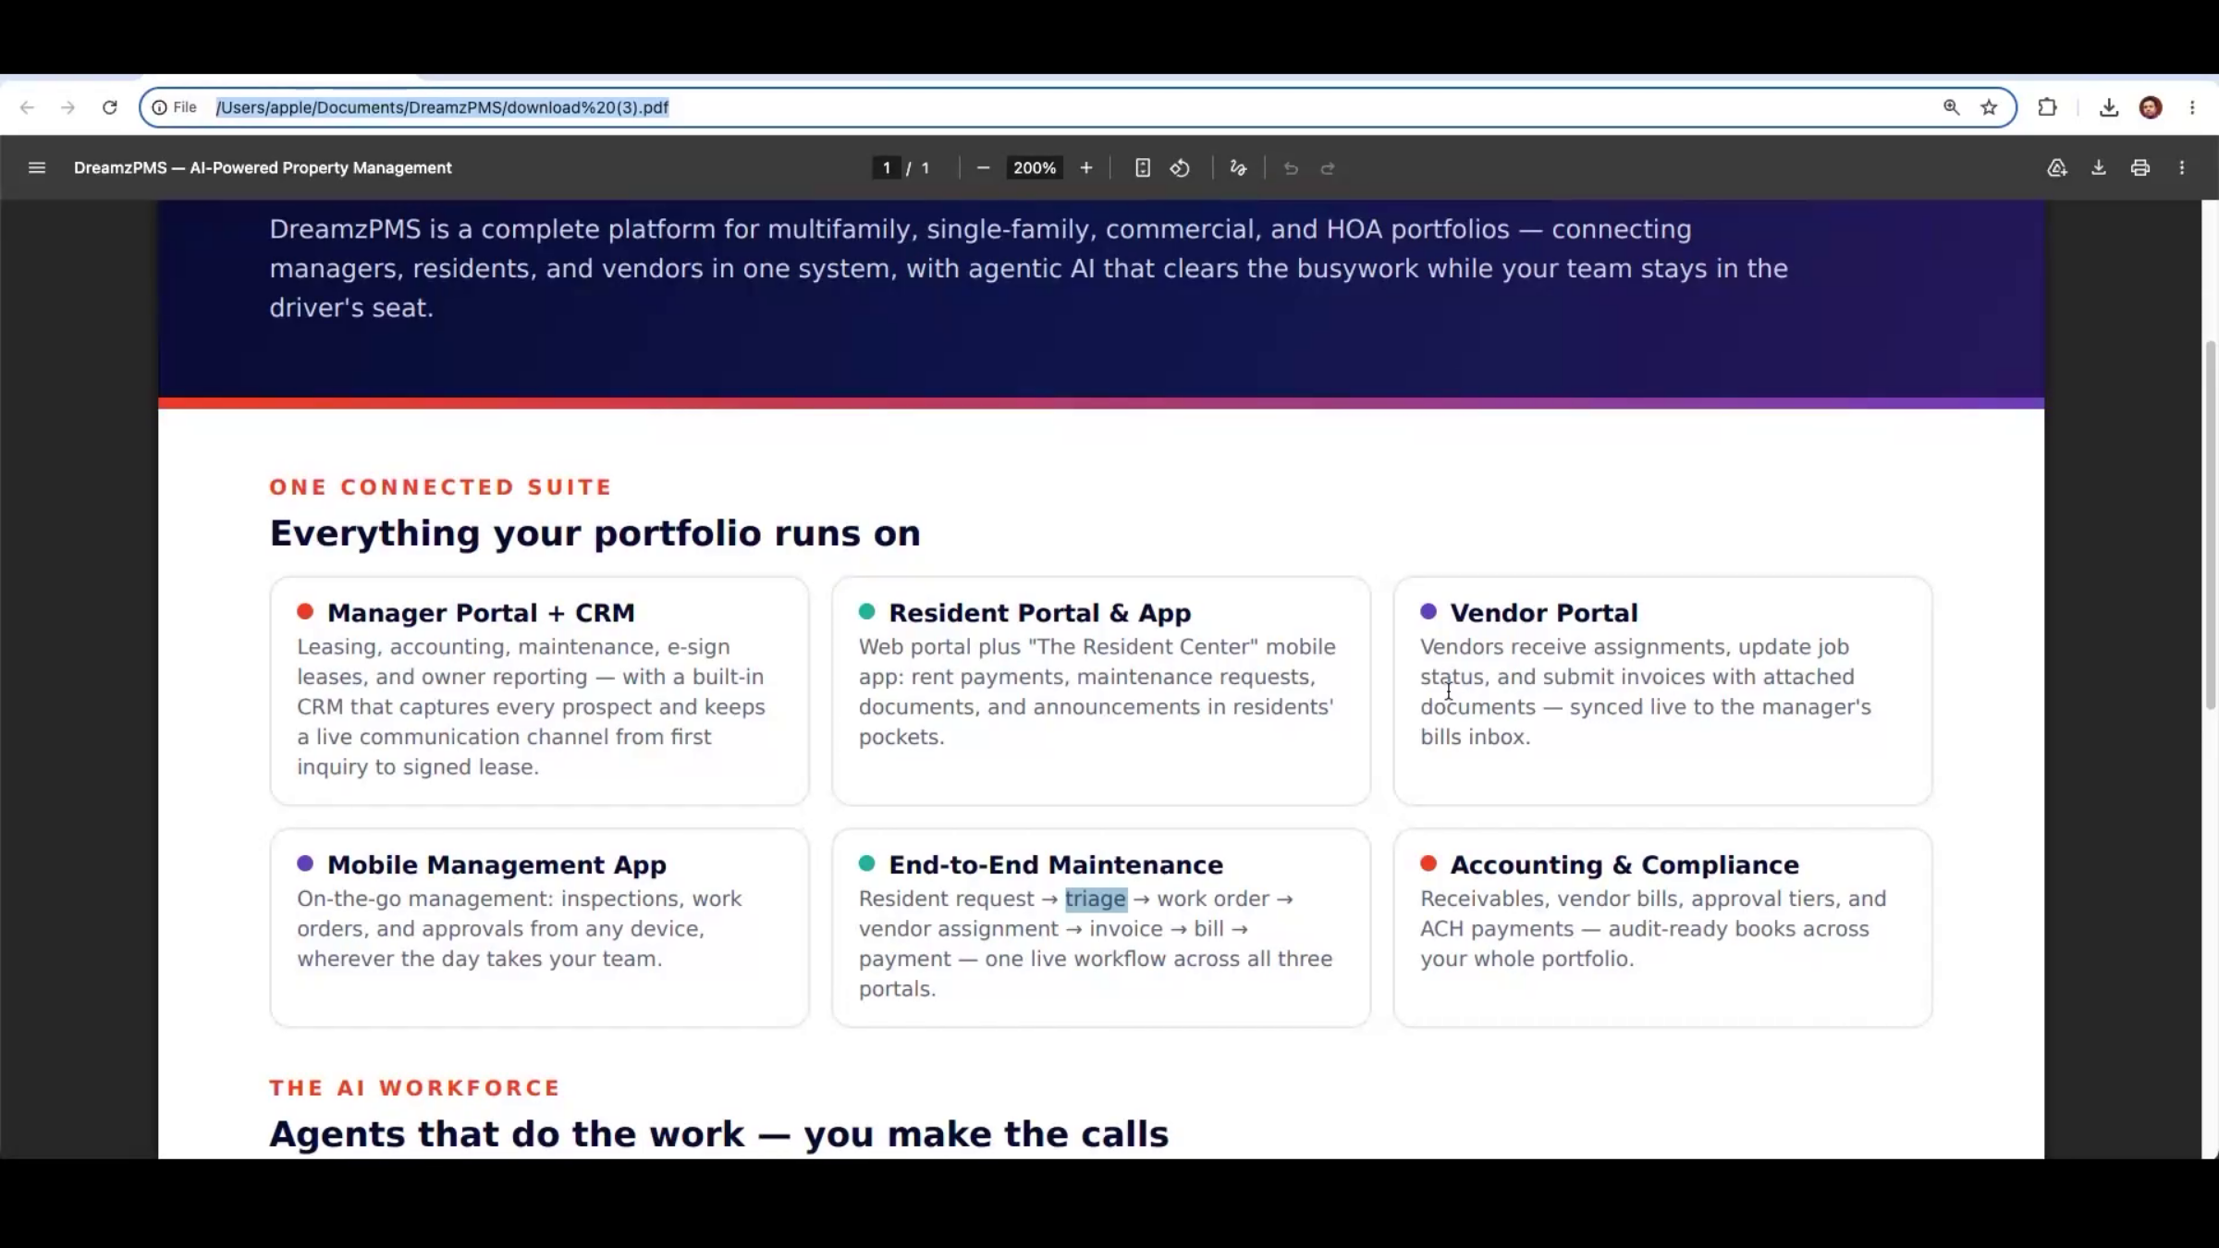
Task: Click the Vendor Portal heading
Action: (x=1544, y=613)
